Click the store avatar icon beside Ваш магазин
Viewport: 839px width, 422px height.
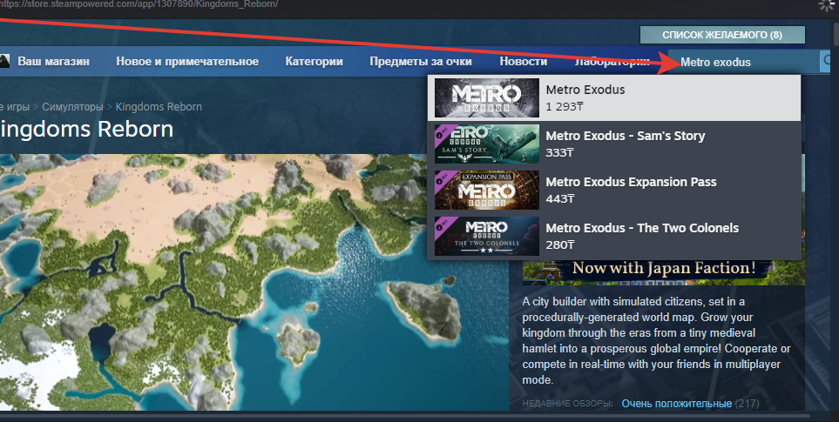(5, 61)
